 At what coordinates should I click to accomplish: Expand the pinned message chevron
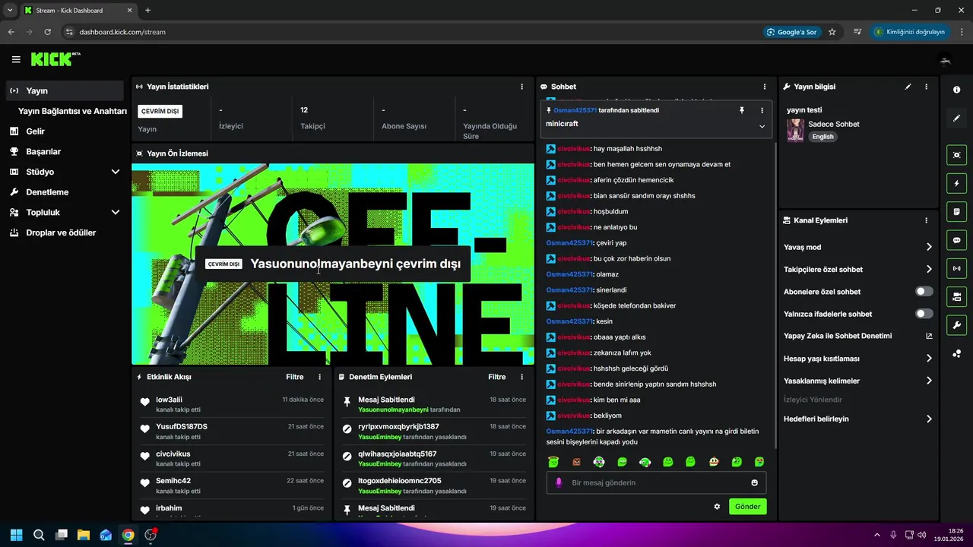click(762, 127)
